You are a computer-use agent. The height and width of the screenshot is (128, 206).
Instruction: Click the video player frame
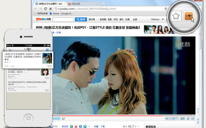coord(124,76)
